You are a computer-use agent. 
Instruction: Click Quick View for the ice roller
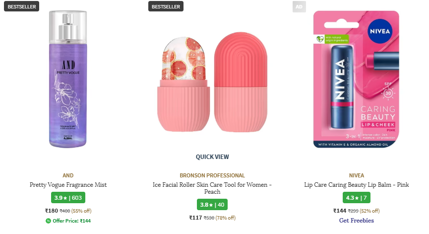(212, 157)
